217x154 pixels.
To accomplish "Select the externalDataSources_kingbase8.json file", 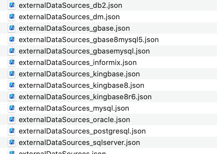I will pyautogui.click(x=81, y=85).
